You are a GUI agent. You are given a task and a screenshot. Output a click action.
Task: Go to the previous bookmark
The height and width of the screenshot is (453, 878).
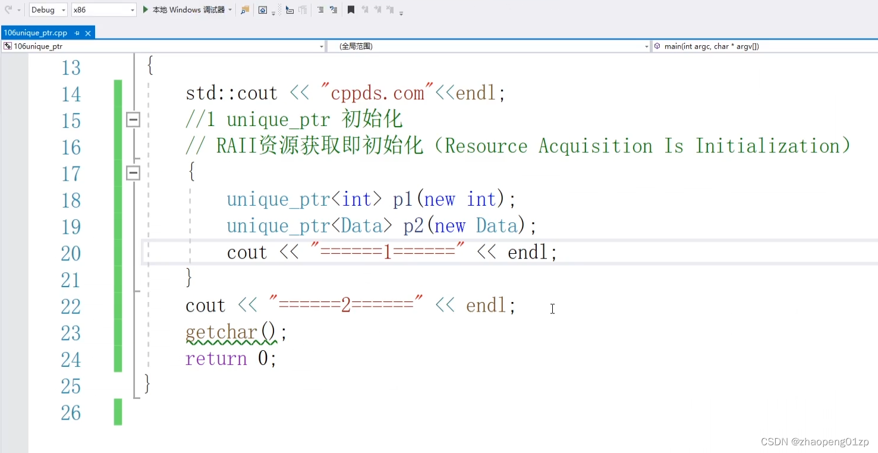tap(365, 10)
